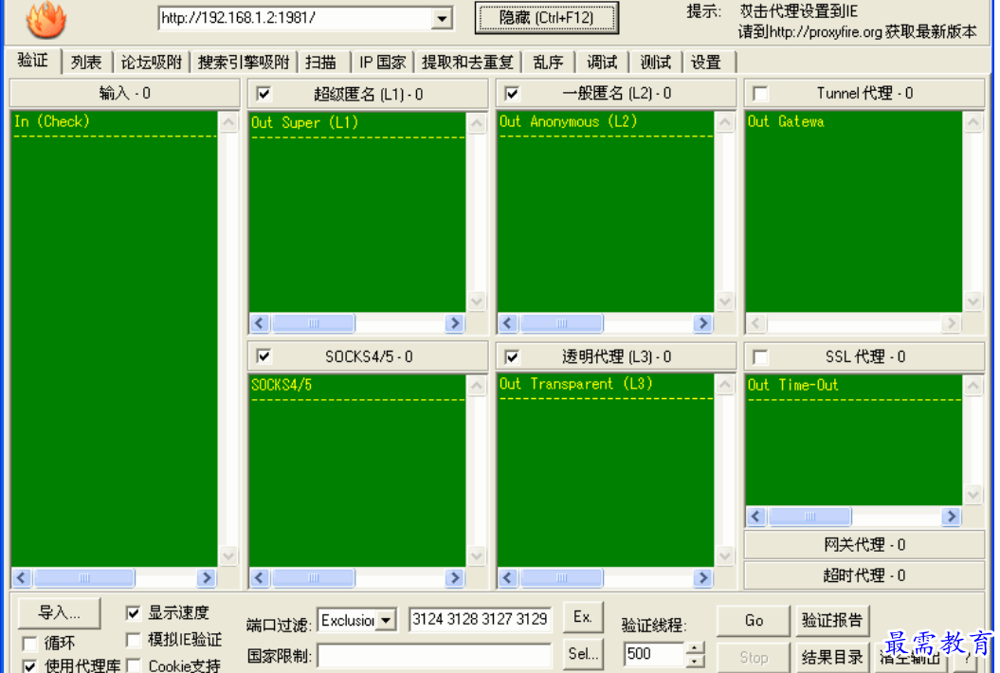Enable the 循环 checkbox
The image size is (1000, 673).
pyautogui.click(x=29, y=643)
